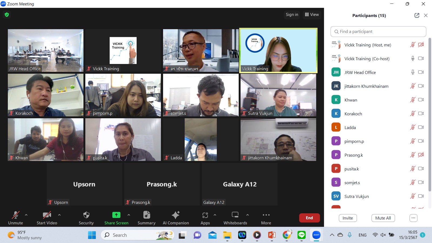Unmute your microphone in toolbar
This screenshot has width=432, height=243.
point(15,218)
